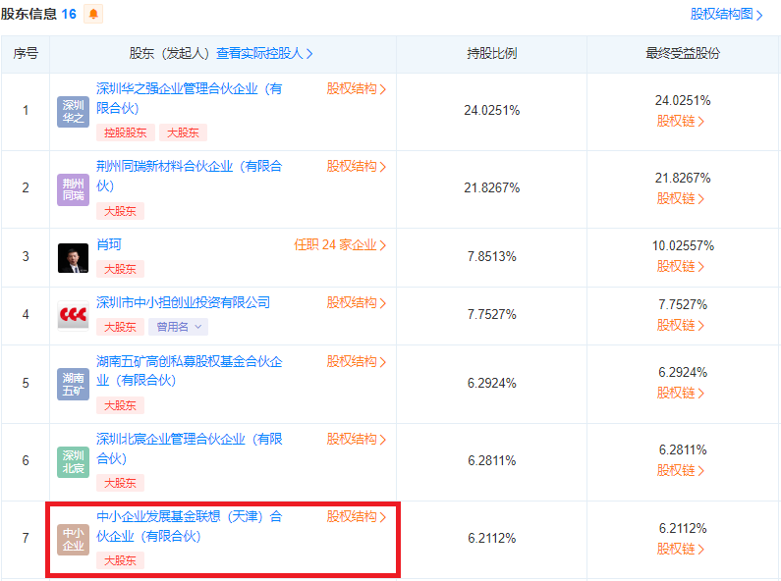The image size is (781, 581).
Task: Click the orange bell alert icon
Action: point(93,14)
